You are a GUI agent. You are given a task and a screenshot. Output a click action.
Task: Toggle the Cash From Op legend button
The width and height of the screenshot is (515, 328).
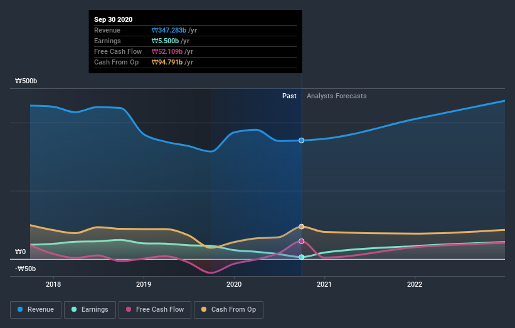click(228, 310)
